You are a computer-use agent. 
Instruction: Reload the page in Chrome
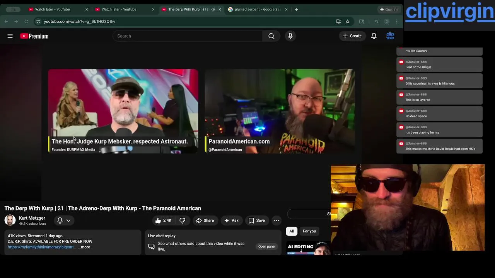click(x=26, y=22)
